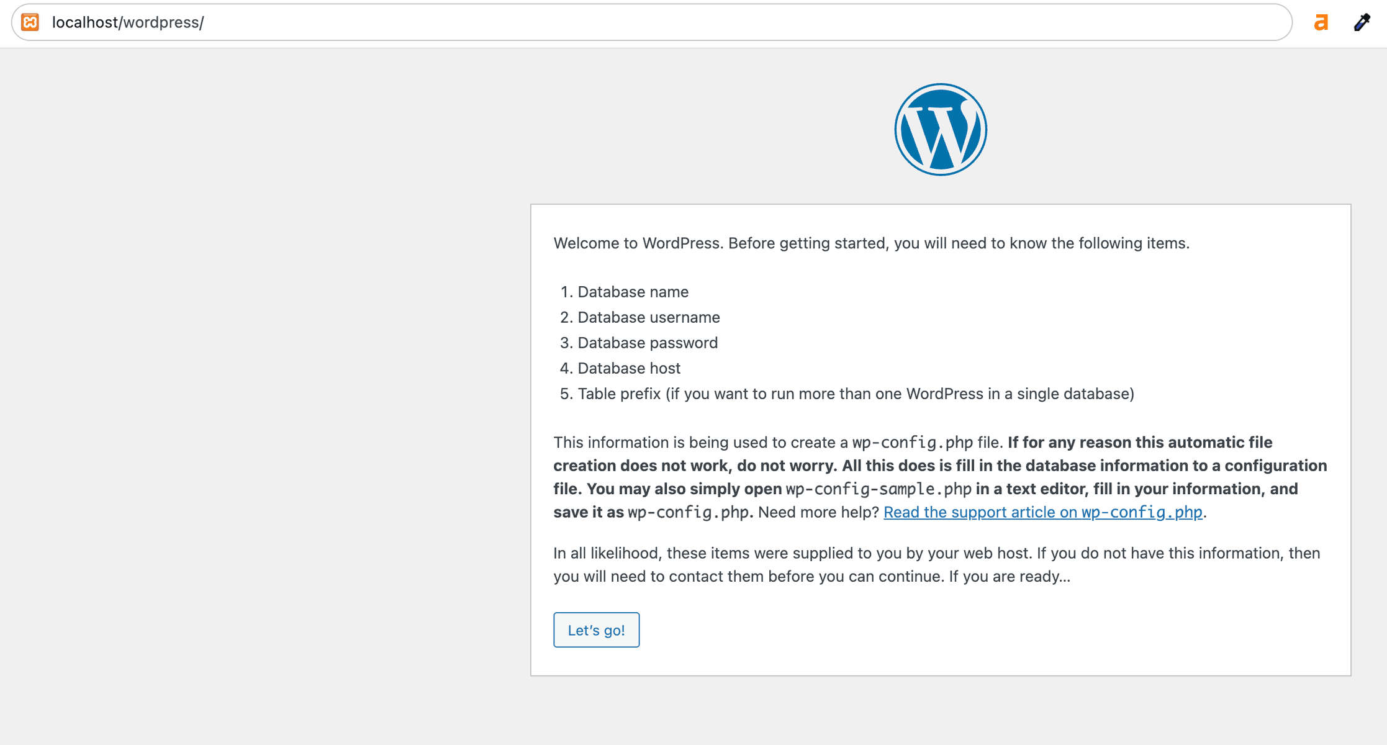Screen dimensions: 1387x745
Task: Open the support article on wp-config.php link
Action: [x=1042, y=512]
